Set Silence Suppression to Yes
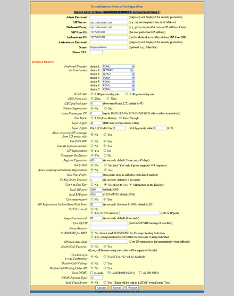 pos(105,109)
